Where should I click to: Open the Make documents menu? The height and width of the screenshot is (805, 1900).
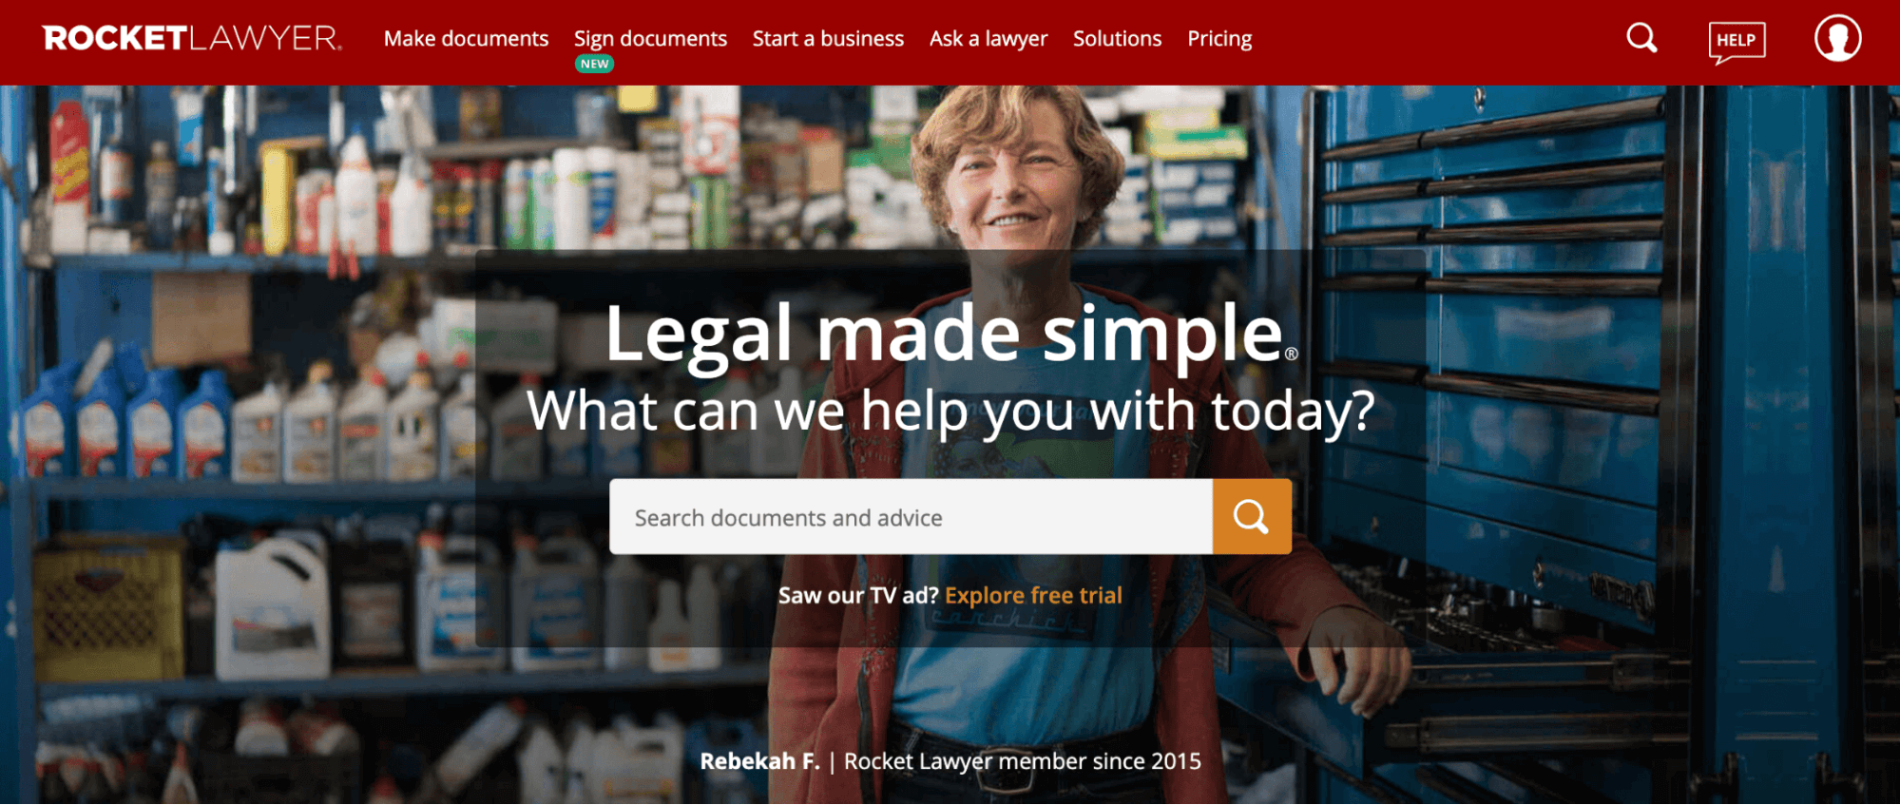coord(466,39)
